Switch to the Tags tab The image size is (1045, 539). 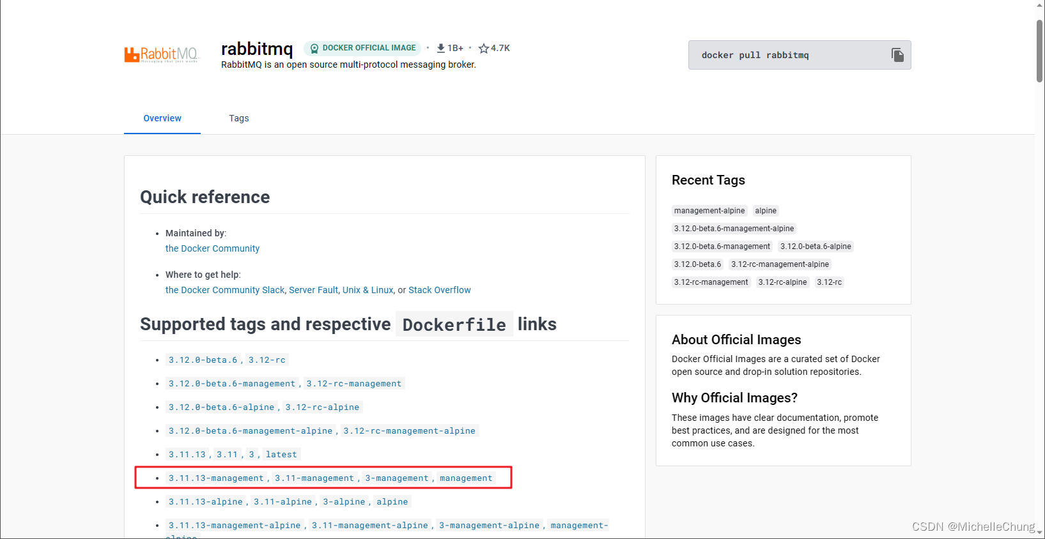pyautogui.click(x=239, y=118)
